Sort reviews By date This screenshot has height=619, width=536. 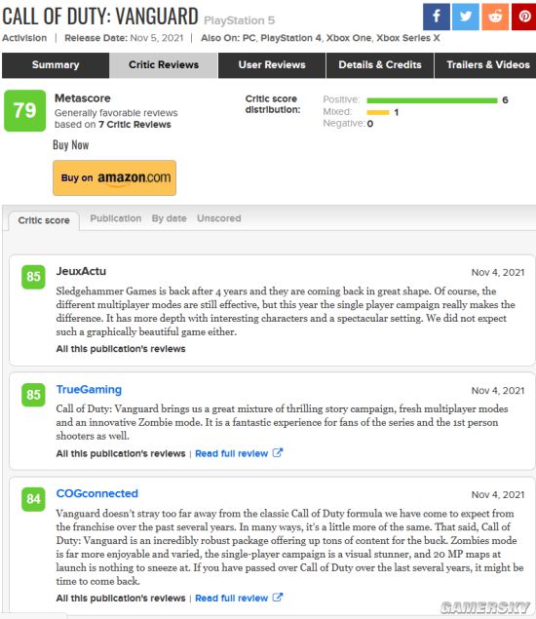pyautogui.click(x=169, y=218)
